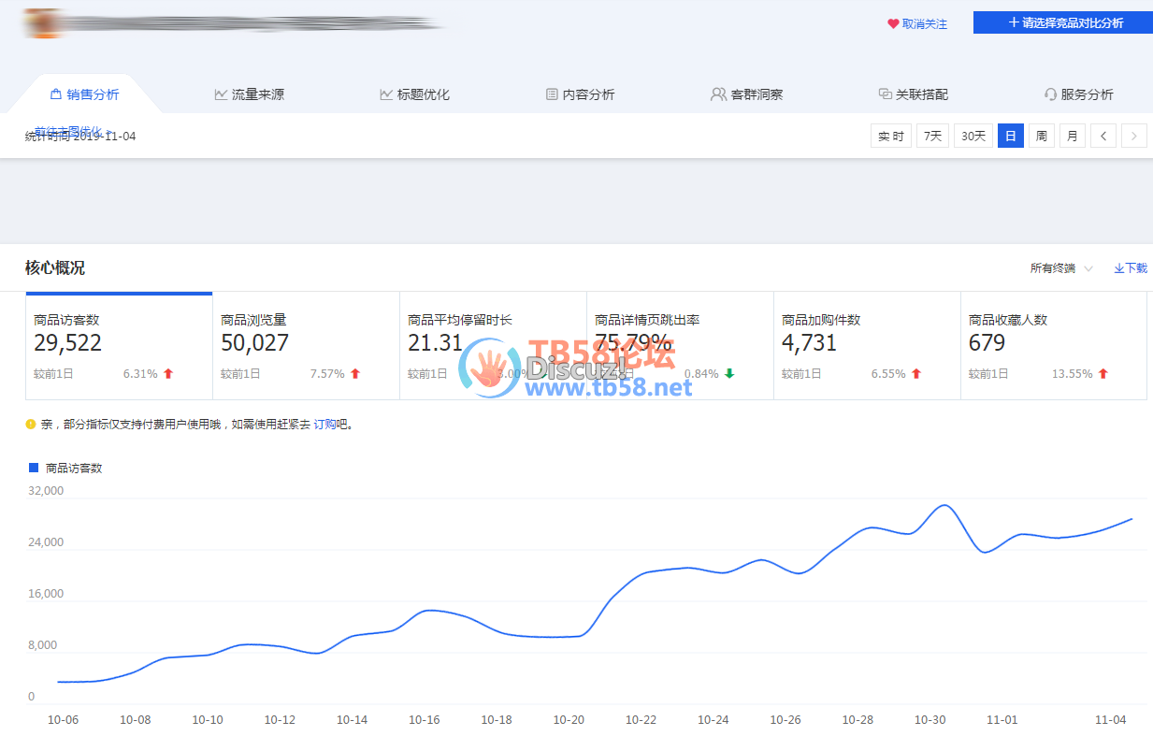
Task: Click the 关联搭配 icon
Action: 885,94
